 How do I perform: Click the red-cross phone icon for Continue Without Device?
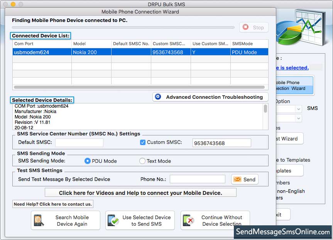[189, 220]
